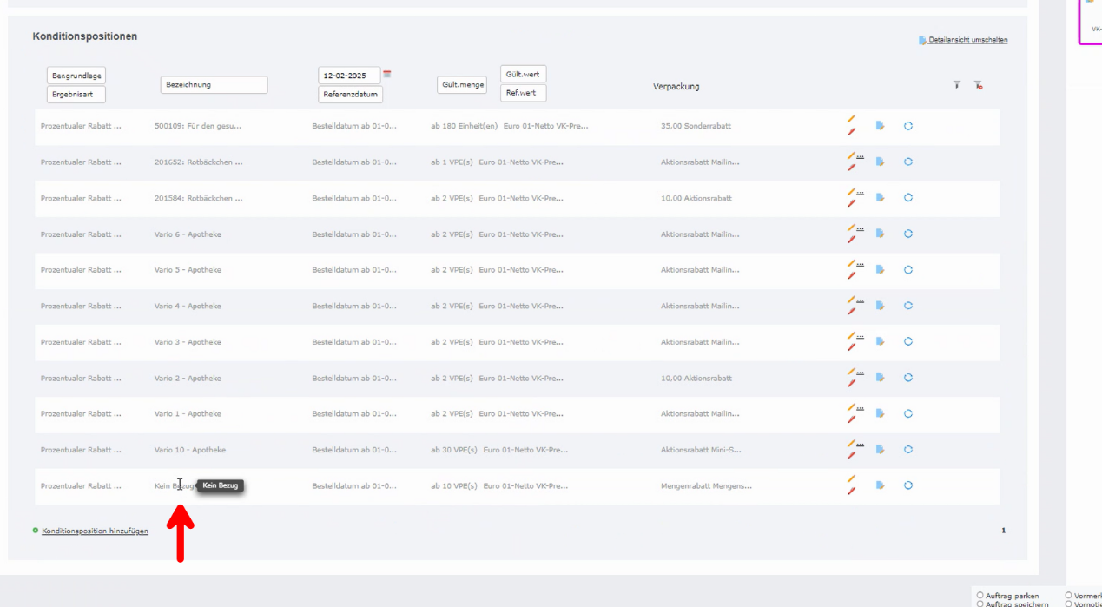Click document edit icon in 201584 row
Viewport: 1102px width, 607px height.
[880, 198]
